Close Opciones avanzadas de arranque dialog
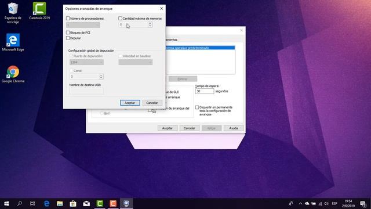The width and height of the screenshot is (371, 209). [x=161, y=9]
